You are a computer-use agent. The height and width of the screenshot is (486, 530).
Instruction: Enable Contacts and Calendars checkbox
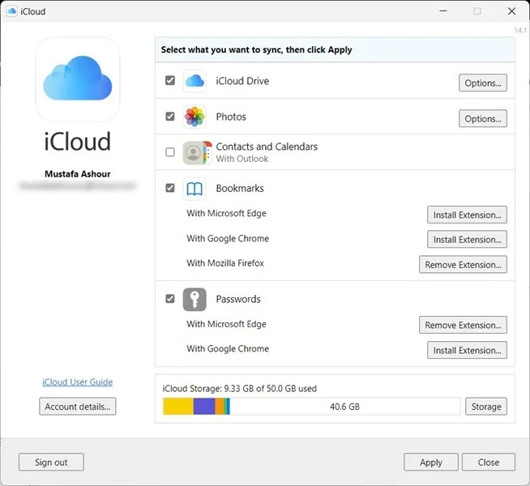pos(170,152)
